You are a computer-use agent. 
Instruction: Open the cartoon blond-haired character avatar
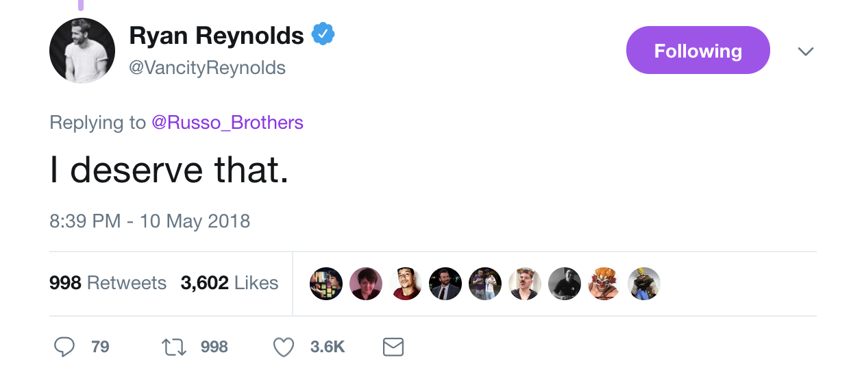(x=644, y=283)
